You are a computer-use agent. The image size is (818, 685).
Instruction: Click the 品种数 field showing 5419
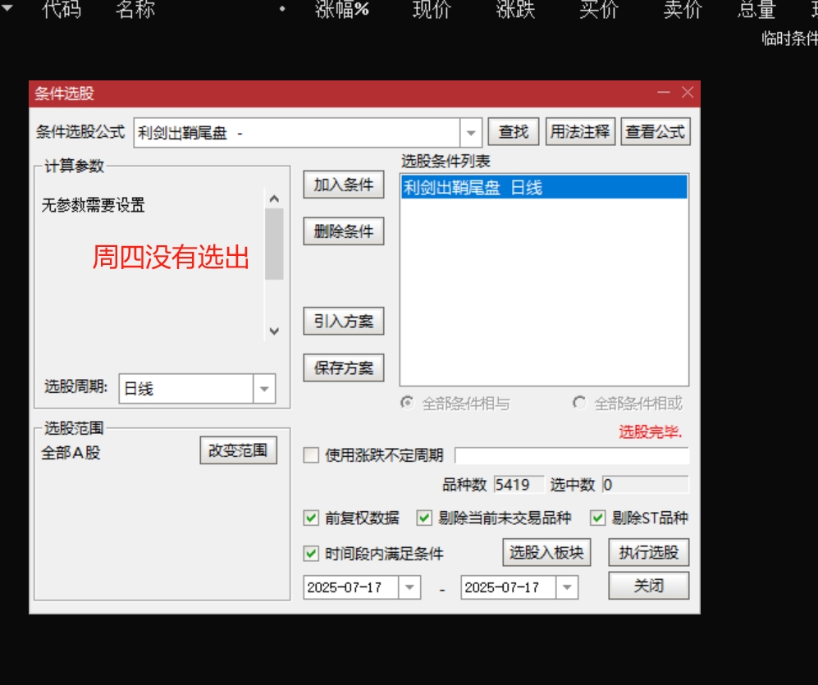(519, 485)
